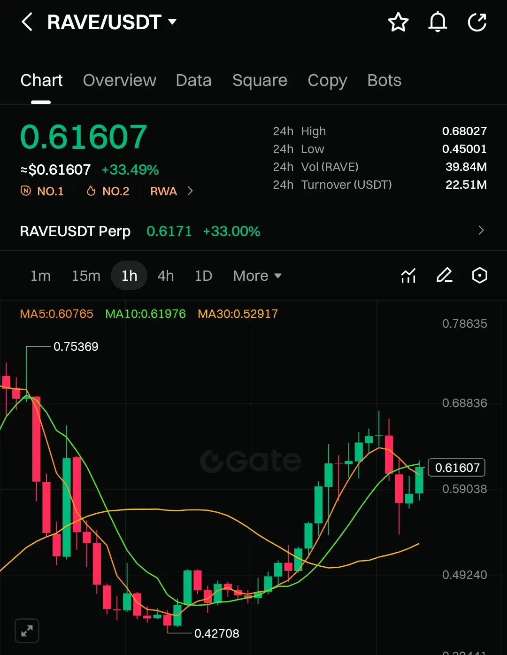Switch to the Overview tab

tap(119, 80)
